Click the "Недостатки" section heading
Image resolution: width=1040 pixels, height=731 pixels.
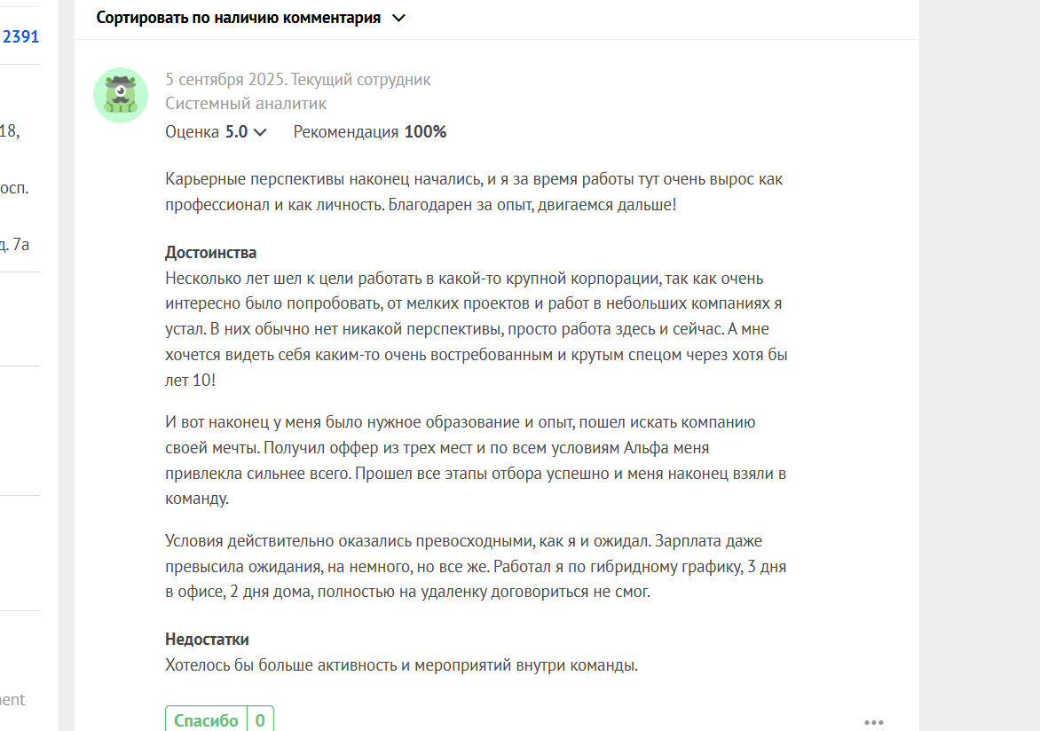pyautogui.click(x=207, y=640)
